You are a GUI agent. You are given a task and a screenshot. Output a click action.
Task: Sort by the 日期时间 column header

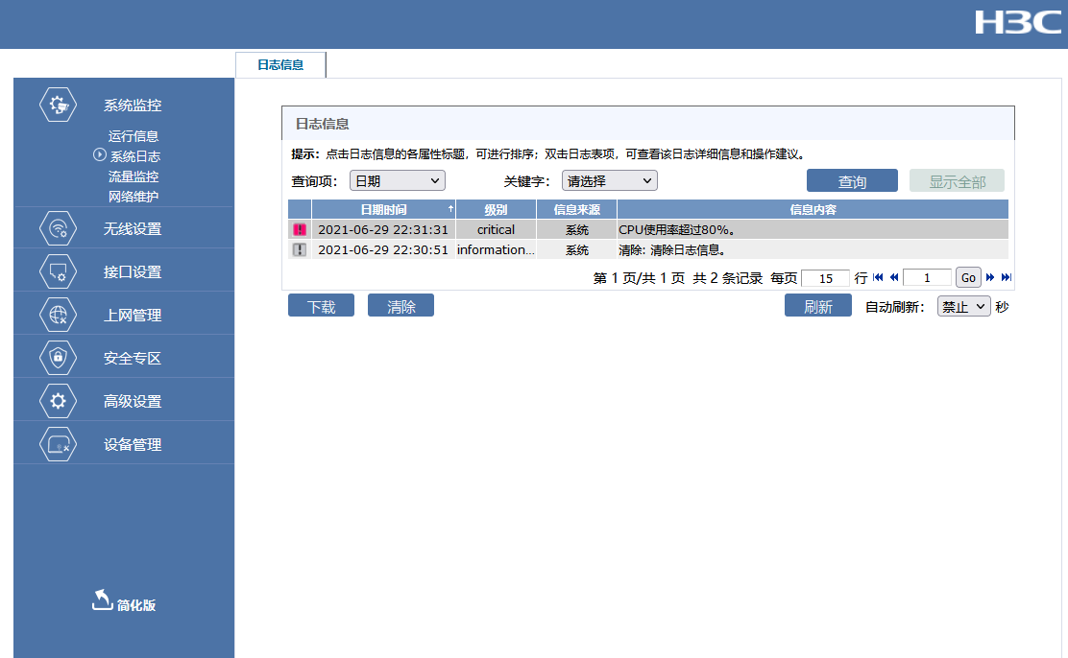tap(383, 209)
